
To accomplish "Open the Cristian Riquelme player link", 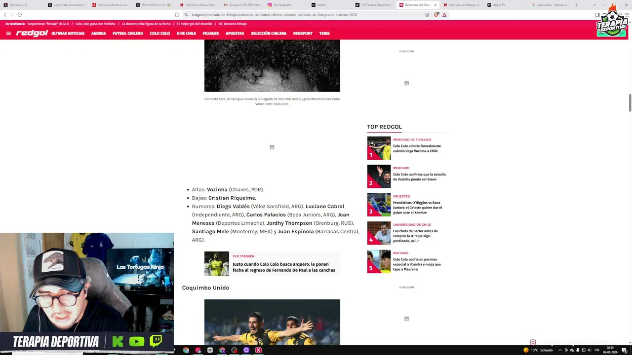I will (232, 198).
